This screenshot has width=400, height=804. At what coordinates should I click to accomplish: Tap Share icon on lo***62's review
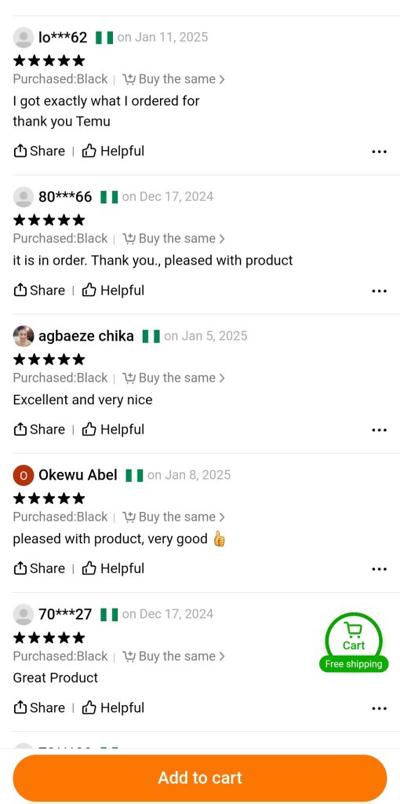coord(39,152)
